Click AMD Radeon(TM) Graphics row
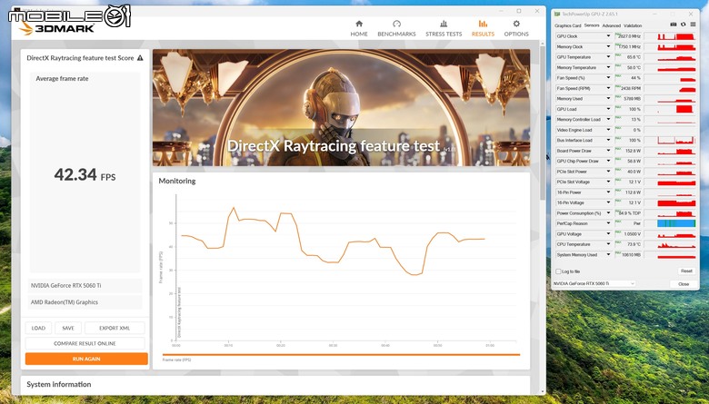The width and height of the screenshot is (709, 404). (x=85, y=302)
